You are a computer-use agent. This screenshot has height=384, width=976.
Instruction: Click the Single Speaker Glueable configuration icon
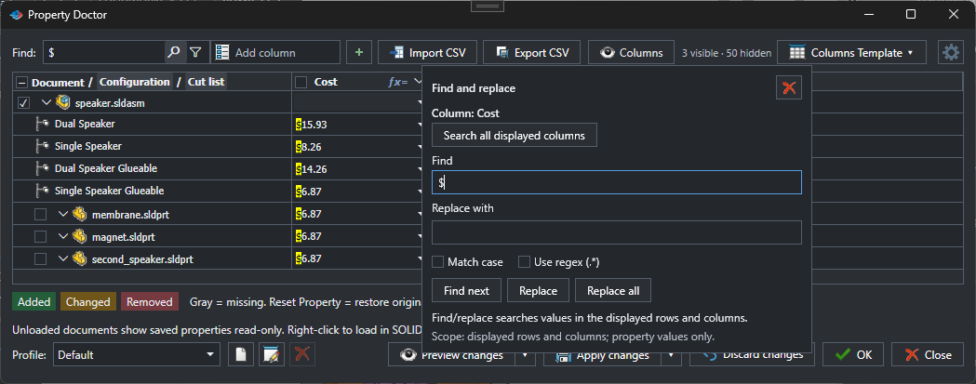pyautogui.click(x=43, y=191)
